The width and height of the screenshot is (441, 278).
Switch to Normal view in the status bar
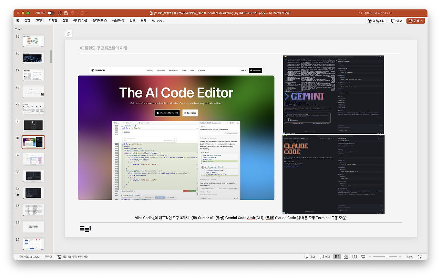click(x=337, y=257)
